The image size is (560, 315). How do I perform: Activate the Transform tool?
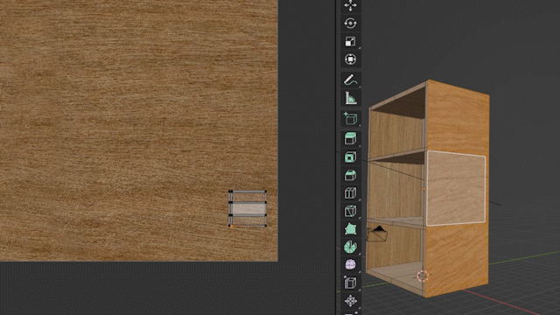[x=350, y=59]
